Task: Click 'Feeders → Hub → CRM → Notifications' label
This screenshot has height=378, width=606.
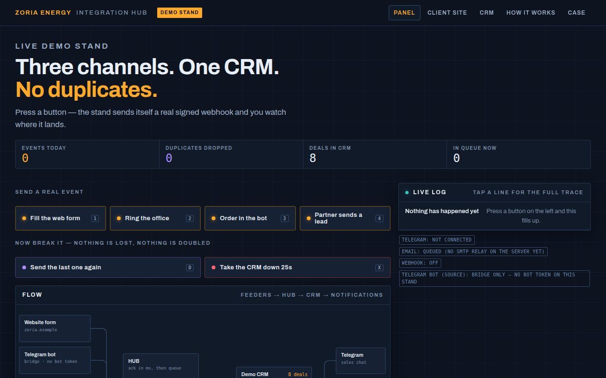Action: click(x=312, y=295)
